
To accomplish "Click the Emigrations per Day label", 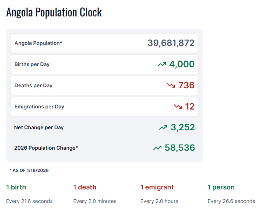I will (x=39, y=107).
